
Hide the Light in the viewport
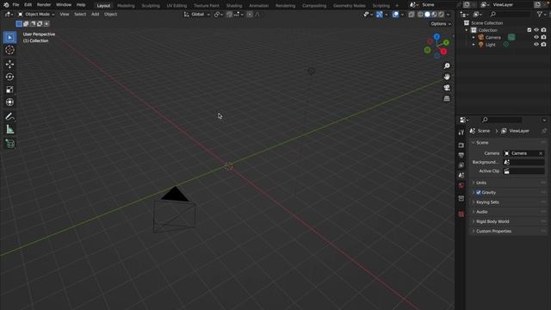[x=536, y=45]
